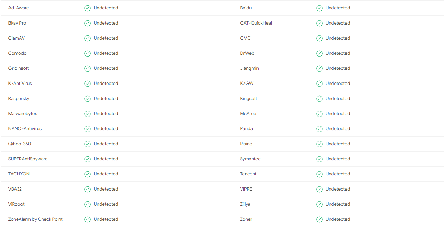This screenshot has height=226, width=445.
Task: Click the green checkmark icon beside Ad-Aware
Action: click(x=88, y=8)
